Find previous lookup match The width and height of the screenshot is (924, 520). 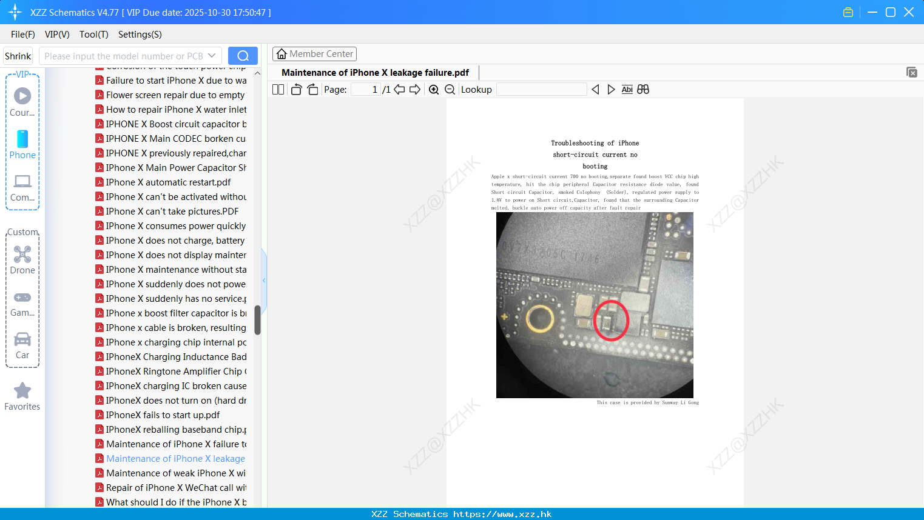(x=595, y=89)
